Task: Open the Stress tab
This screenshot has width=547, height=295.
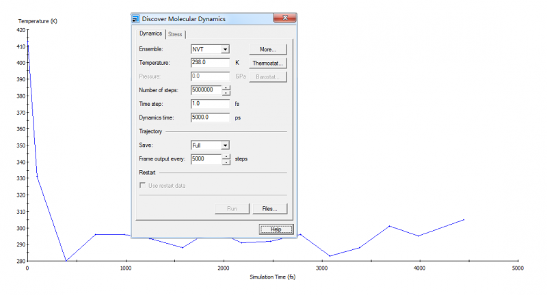Action: (175, 34)
